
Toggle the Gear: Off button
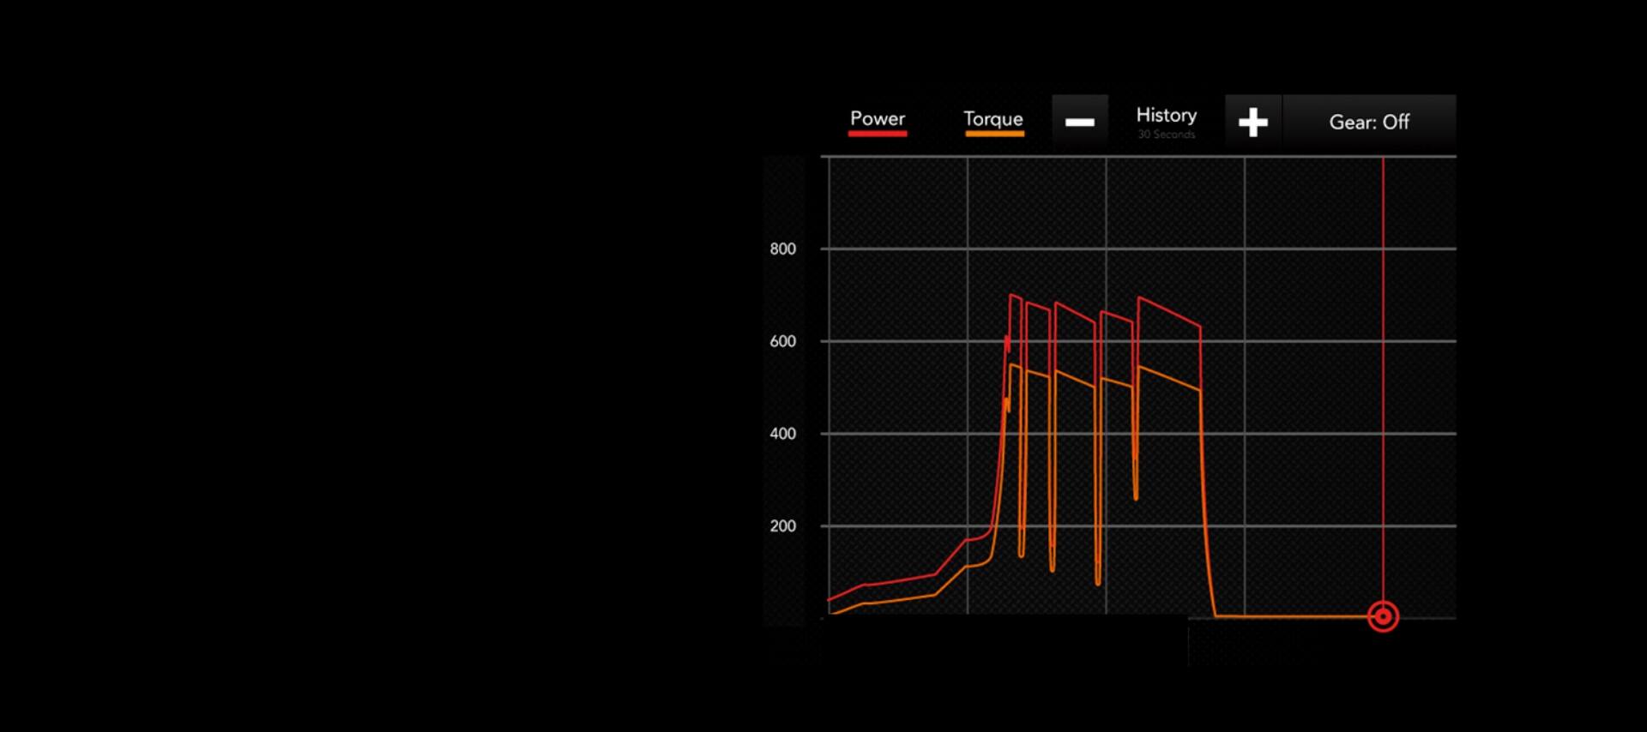[1369, 123]
